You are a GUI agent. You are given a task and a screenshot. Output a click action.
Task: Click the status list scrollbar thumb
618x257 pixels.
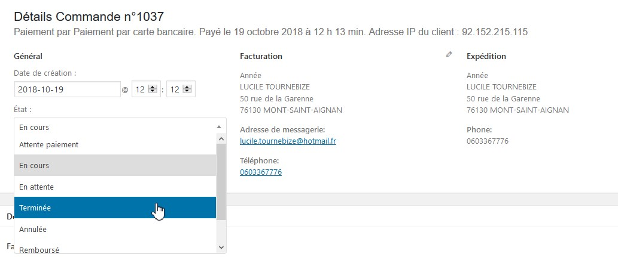coord(221,181)
